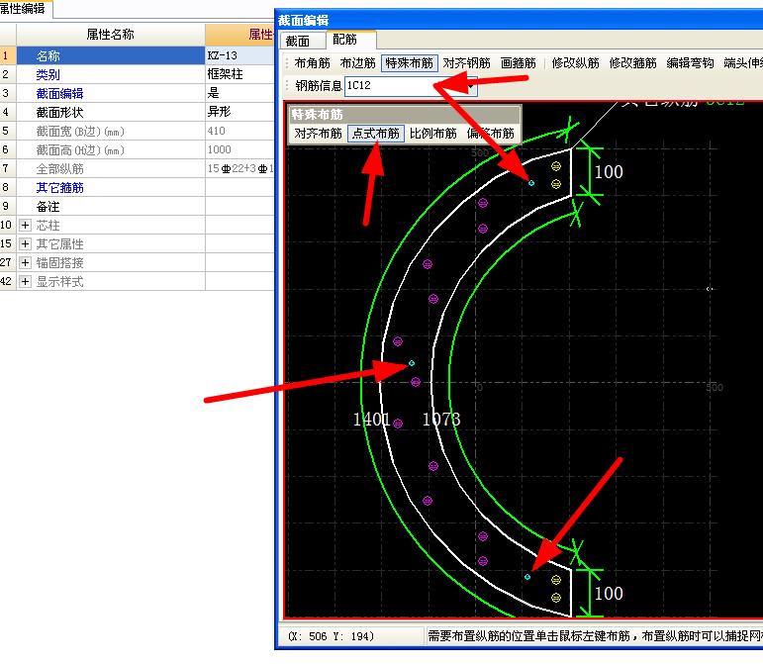Expand the 其它属性 property group
Screen dimensions: 763x664
(26, 243)
